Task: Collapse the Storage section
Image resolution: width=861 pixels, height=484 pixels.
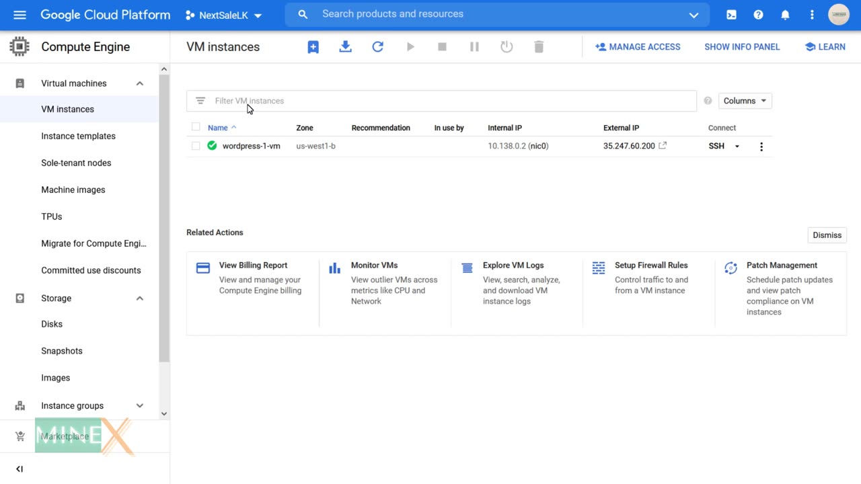Action: [x=140, y=298]
